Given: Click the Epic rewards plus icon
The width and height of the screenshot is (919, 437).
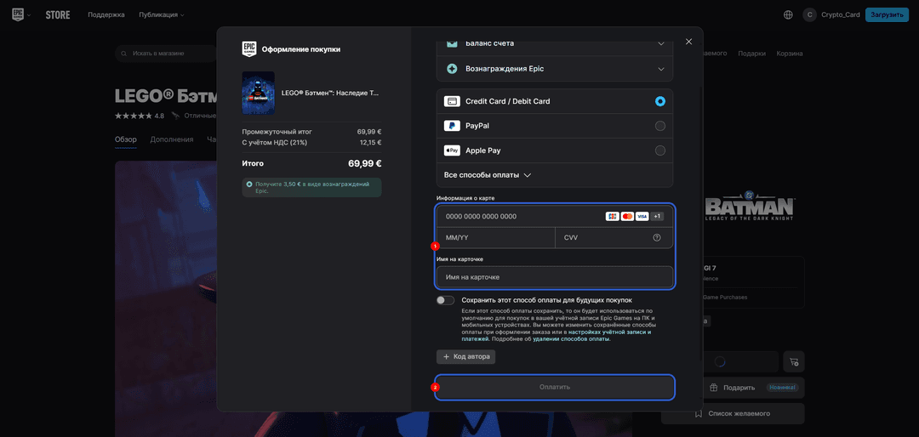Looking at the screenshot, I should [452, 69].
